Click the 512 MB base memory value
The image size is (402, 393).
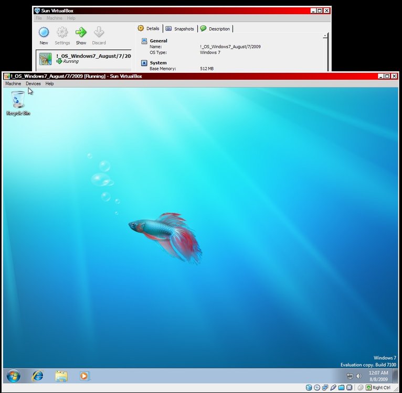point(207,69)
